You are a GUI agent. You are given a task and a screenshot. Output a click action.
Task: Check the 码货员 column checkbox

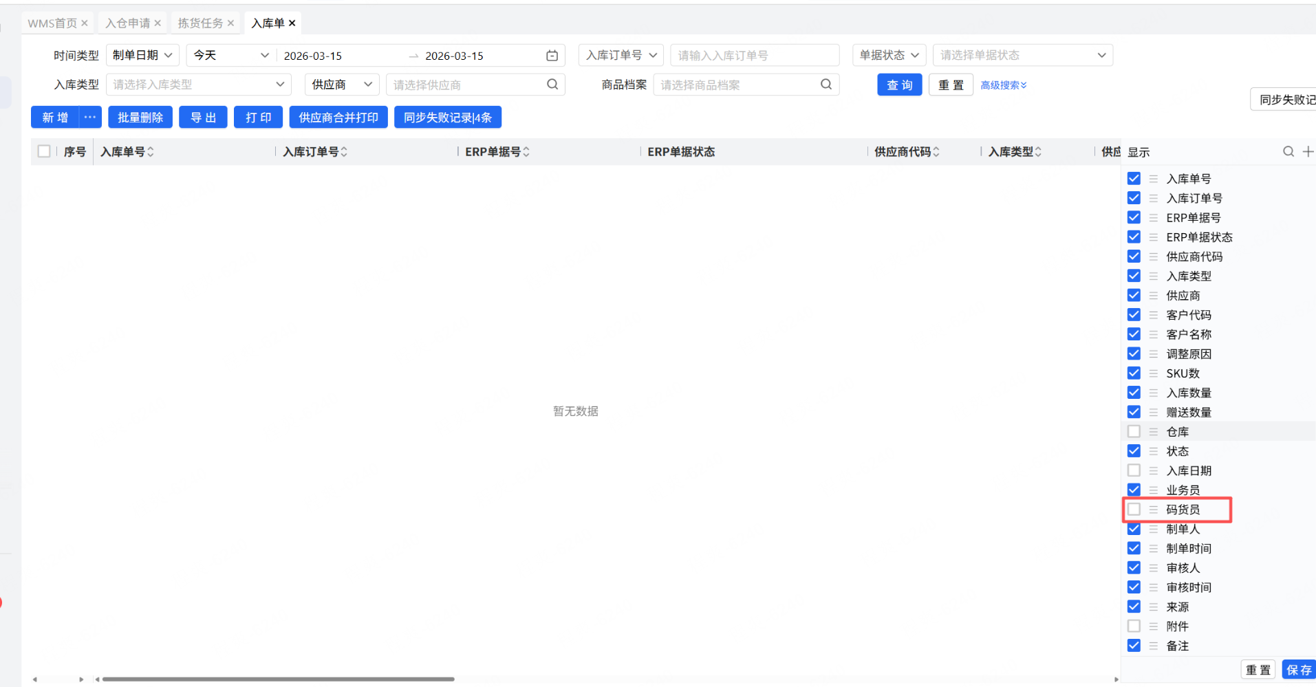click(x=1134, y=510)
